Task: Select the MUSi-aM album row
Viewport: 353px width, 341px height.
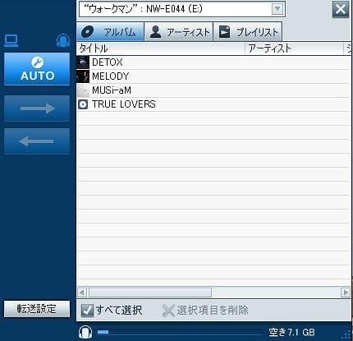Action: pos(214,90)
